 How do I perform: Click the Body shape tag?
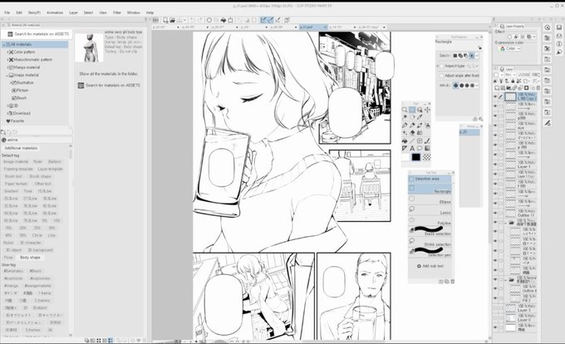30,258
